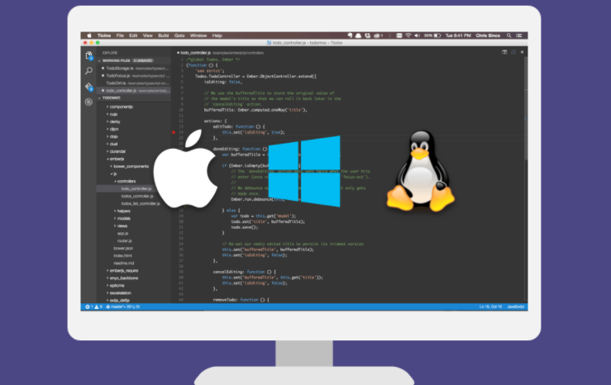Image resolution: width=611 pixels, height=385 pixels.
Task: Click the JavaScript language mode in status bar
Action: 516,307
